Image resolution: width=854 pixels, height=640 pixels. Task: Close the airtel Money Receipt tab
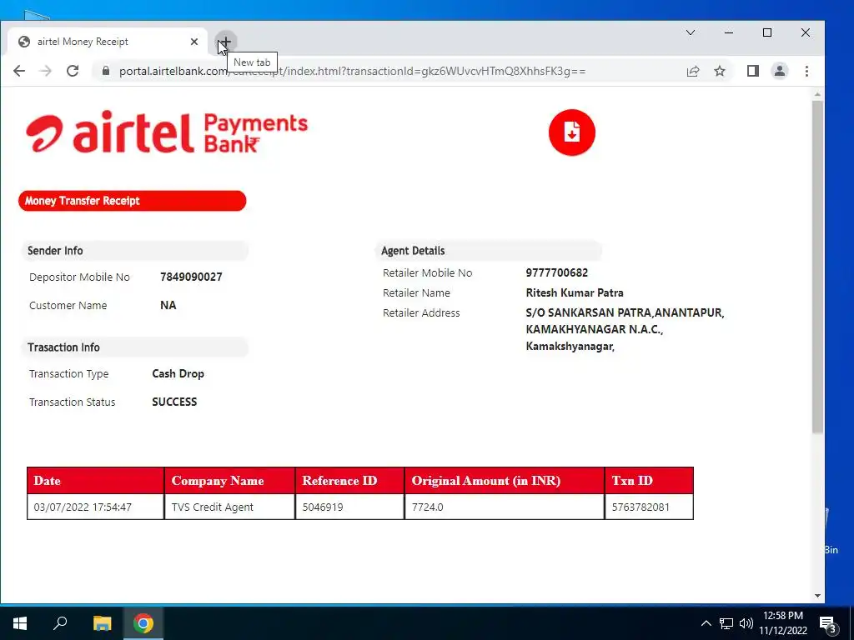coord(193,42)
